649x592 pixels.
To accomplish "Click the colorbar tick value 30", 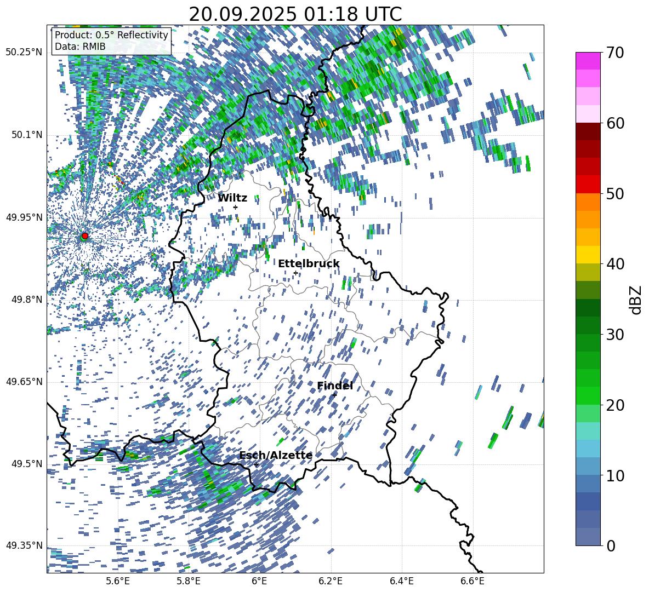I will pos(614,335).
